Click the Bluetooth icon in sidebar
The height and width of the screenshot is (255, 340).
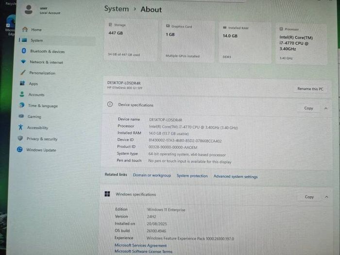(24, 51)
